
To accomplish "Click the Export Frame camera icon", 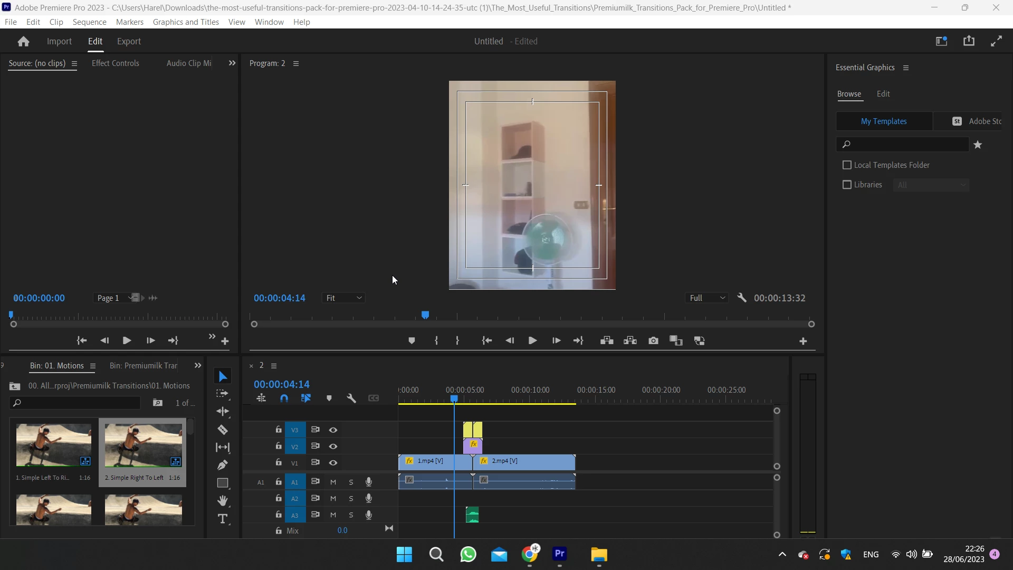I will tap(653, 341).
